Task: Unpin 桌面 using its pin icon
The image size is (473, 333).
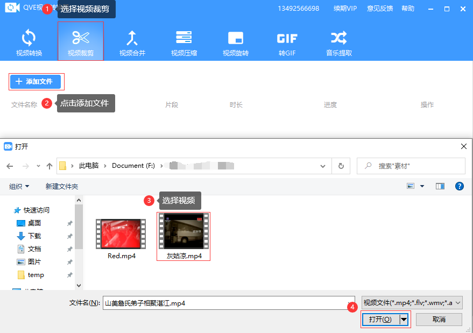Action: pyautogui.click(x=69, y=223)
